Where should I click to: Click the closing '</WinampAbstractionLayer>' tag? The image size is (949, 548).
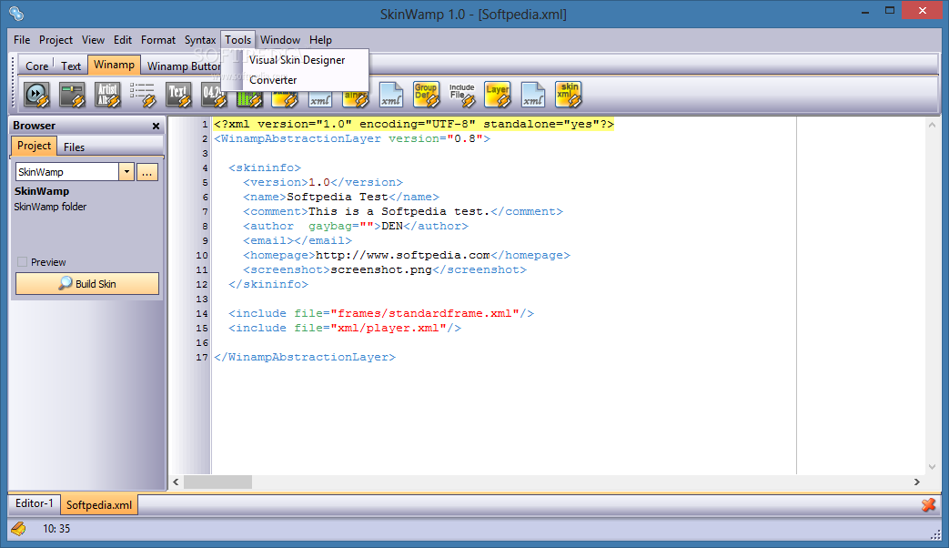pos(305,357)
